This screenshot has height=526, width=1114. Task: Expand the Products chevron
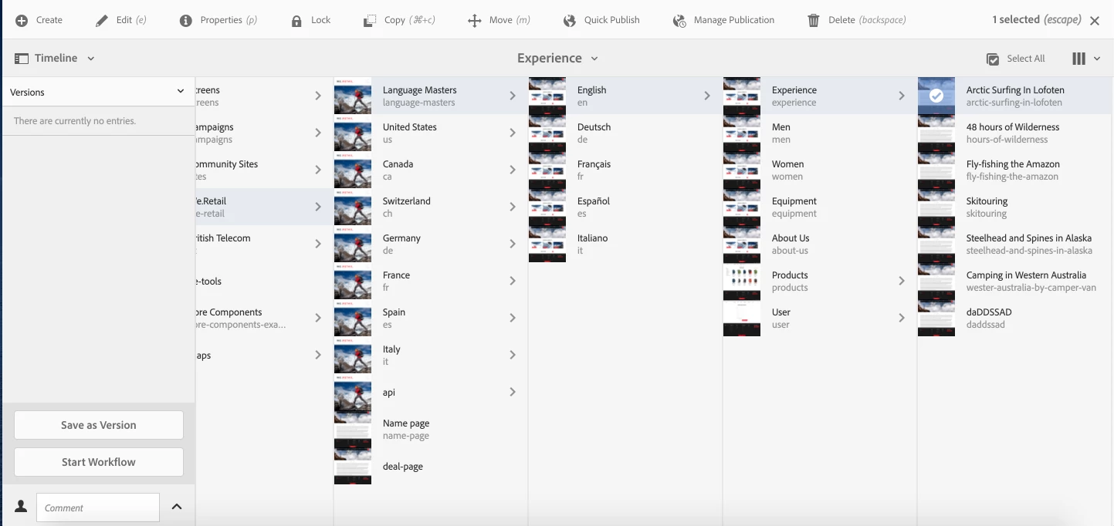(x=902, y=281)
